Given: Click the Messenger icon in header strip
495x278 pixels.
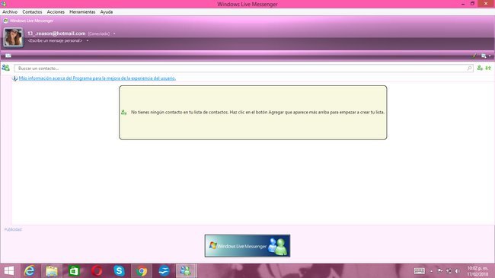Looking at the screenshot, I should pyautogui.click(x=5, y=21).
